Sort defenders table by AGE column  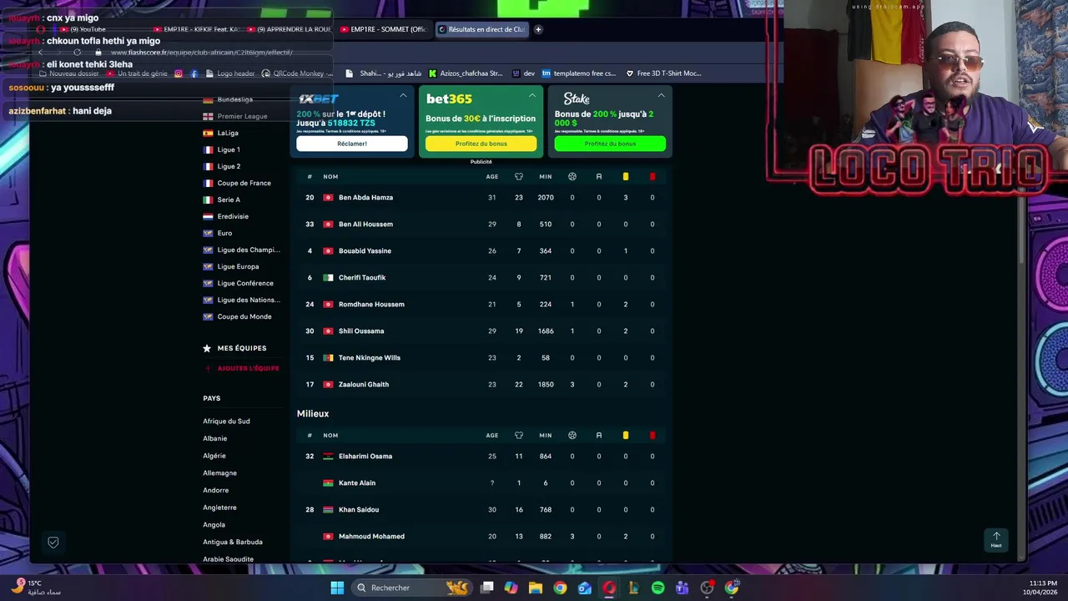pos(492,177)
